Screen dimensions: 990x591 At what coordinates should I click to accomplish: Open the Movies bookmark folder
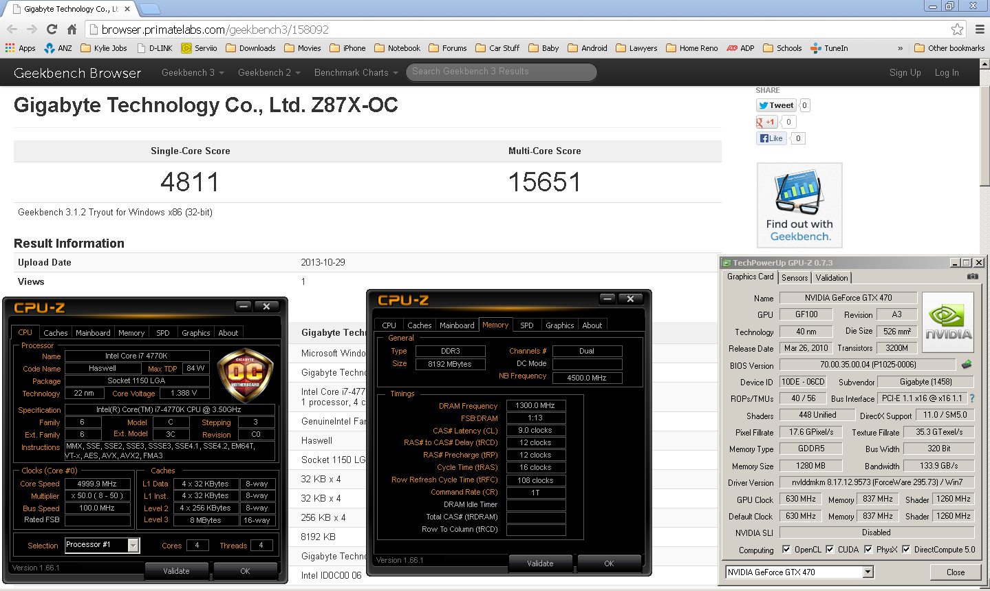click(303, 48)
